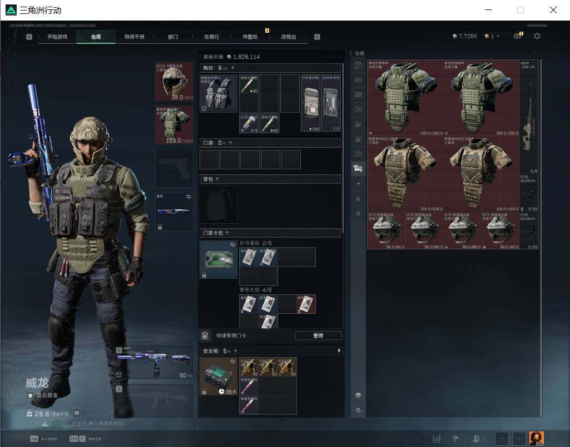570x447 pixels.
Task: Toggle the pin icon on 安全箱 header
Action: 339,351
